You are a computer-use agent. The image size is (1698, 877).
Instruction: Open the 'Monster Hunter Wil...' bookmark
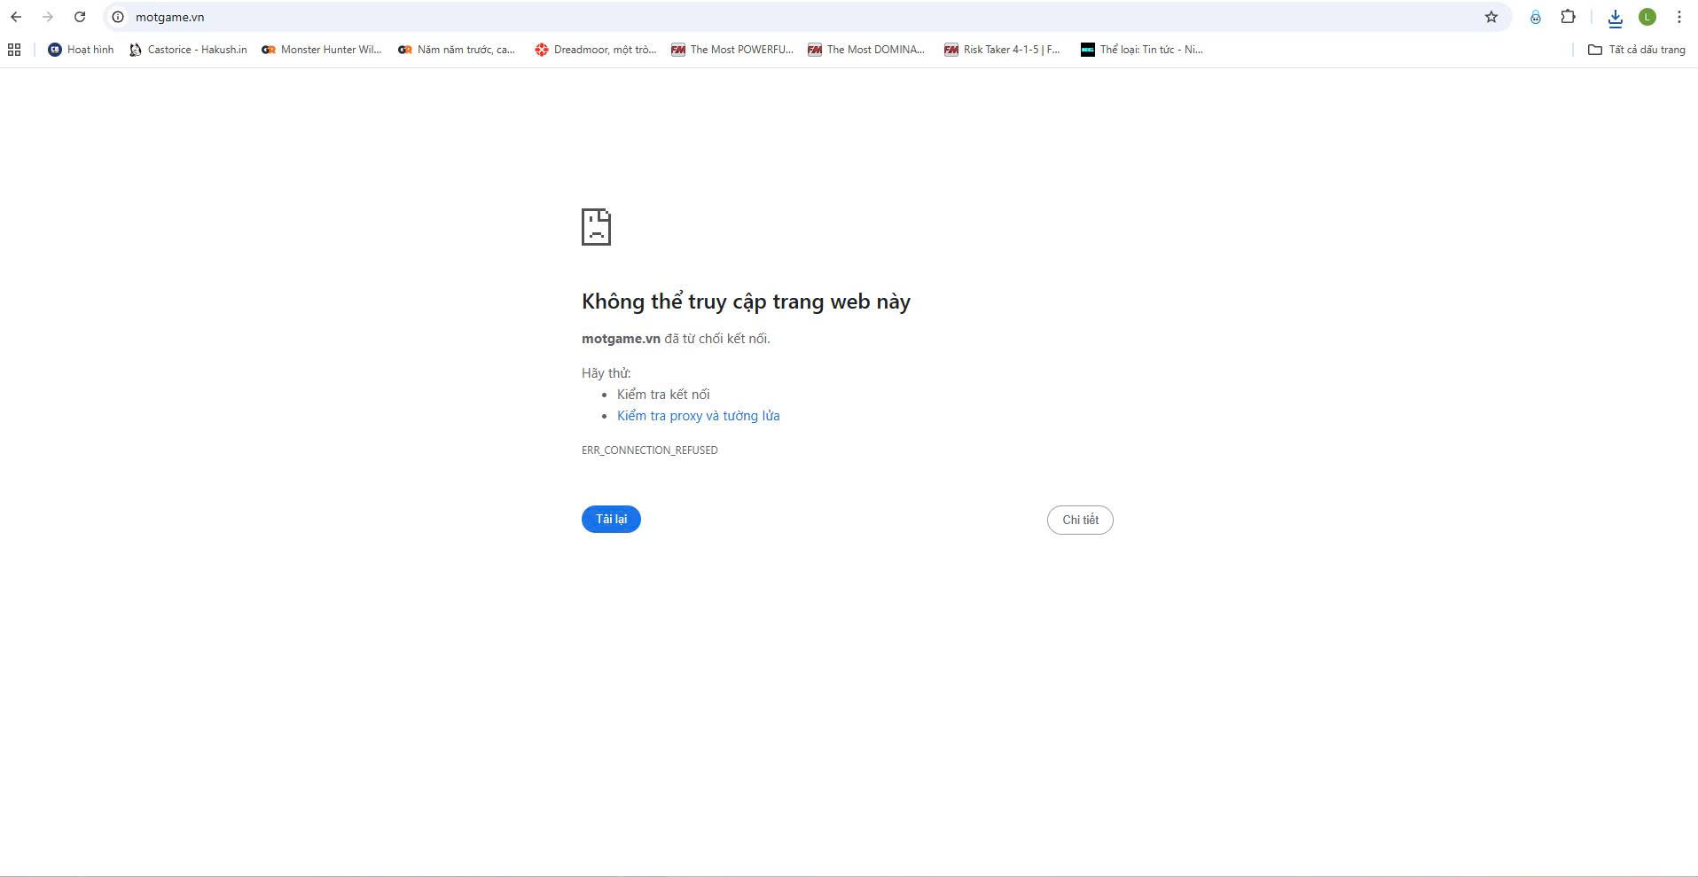321,50
